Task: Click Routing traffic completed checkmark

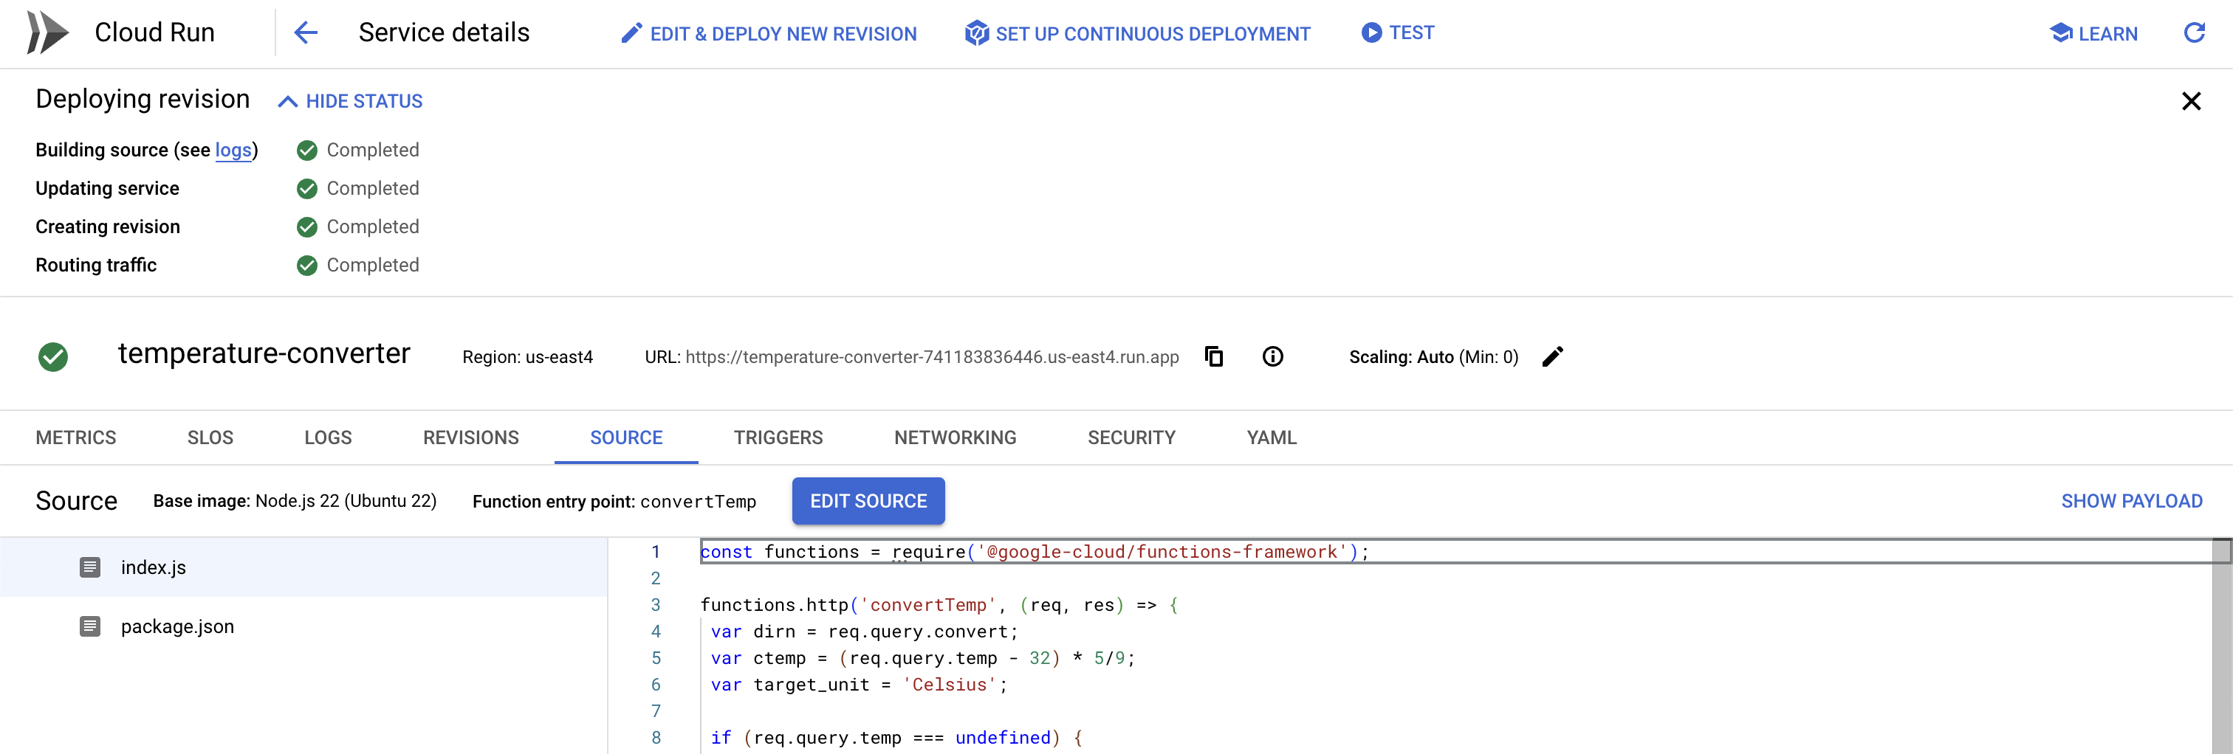Action: 307,265
